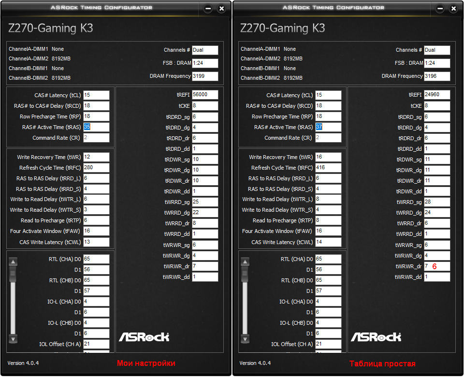Viewport: 464px width, 377px height.
Task: Close the left Timing Configurator window
Action: [221, 9]
